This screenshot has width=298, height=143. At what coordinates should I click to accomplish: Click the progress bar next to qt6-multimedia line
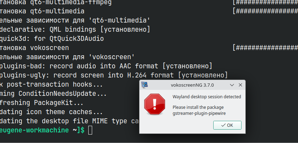coord(265,11)
